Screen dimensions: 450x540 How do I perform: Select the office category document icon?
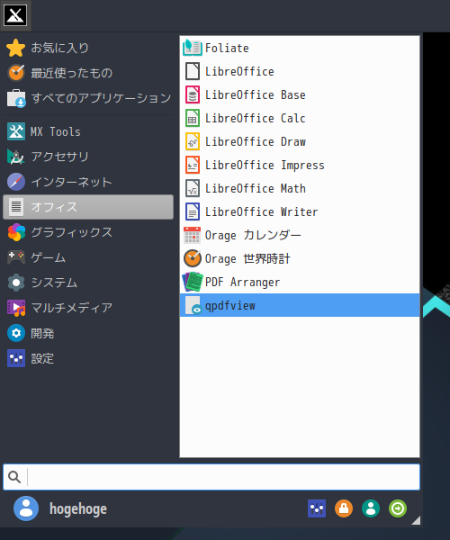[x=16, y=207]
